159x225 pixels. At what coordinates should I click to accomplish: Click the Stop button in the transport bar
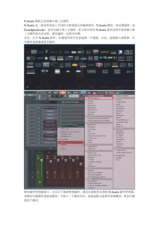pos(60,96)
